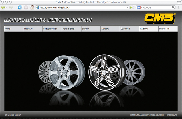Viewport: 182px width, 119px height.
Task: Open the Händler Shop menu item
Action: pyautogui.click(x=68, y=29)
